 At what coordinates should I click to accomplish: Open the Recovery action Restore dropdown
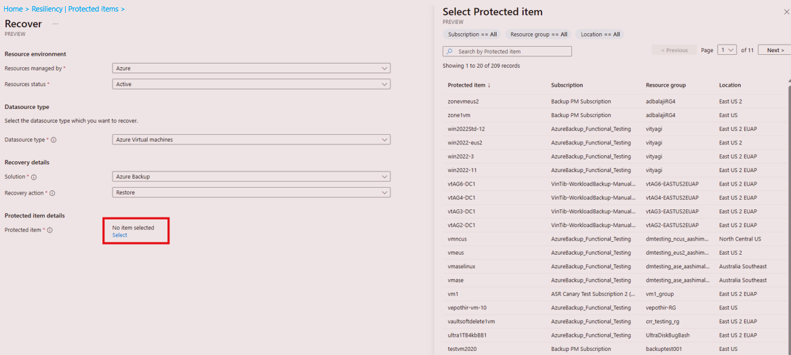coord(251,192)
